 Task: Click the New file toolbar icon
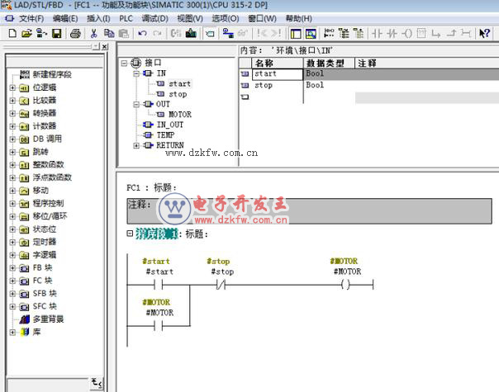tap(12, 33)
